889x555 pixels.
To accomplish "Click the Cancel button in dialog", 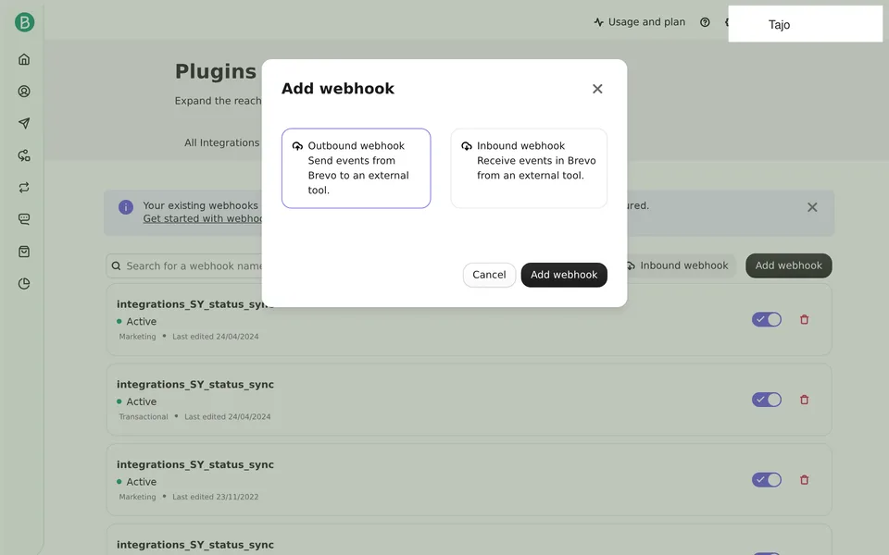I will pos(489,275).
